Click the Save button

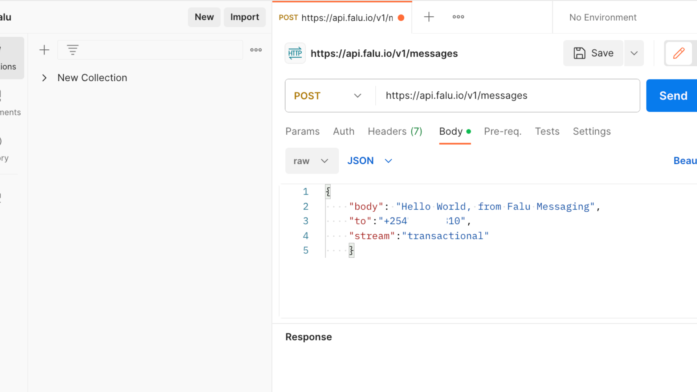pyautogui.click(x=593, y=53)
